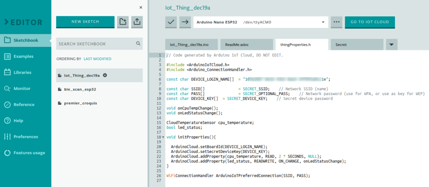The height and width of the screenshot is (187, 429).
Task: Click the Iot_Thing_dec19a sketch file icon
Action: pos(59,75)
